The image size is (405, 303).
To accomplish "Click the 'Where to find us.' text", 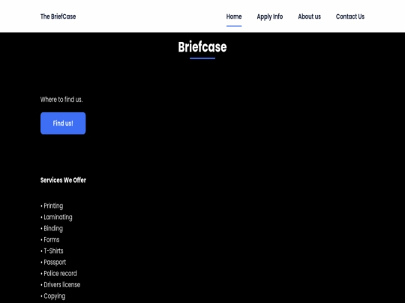I will click(x=61, y=100).
